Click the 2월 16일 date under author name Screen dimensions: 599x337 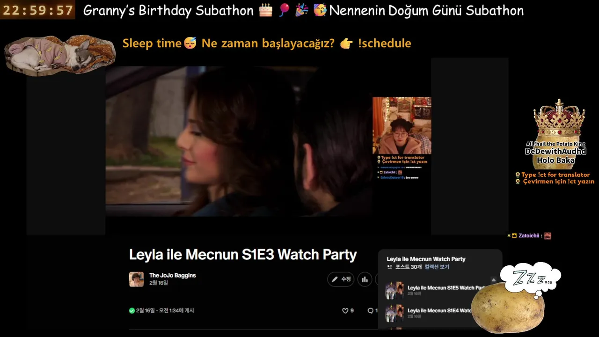click(159, 283)
